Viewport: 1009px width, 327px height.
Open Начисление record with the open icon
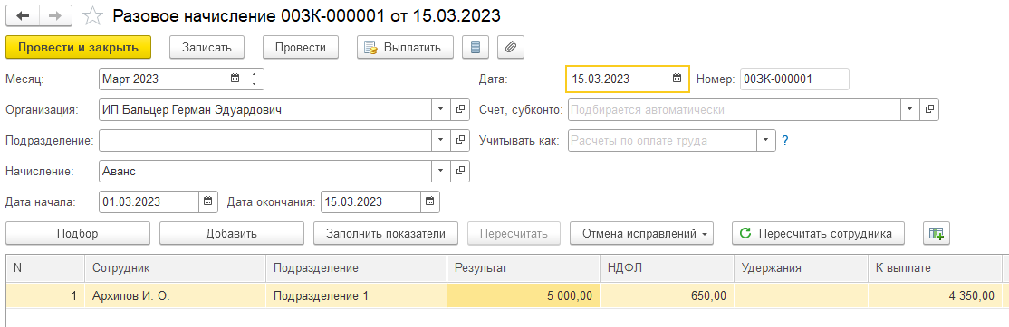pyautogui.click(x=460, y=171)
